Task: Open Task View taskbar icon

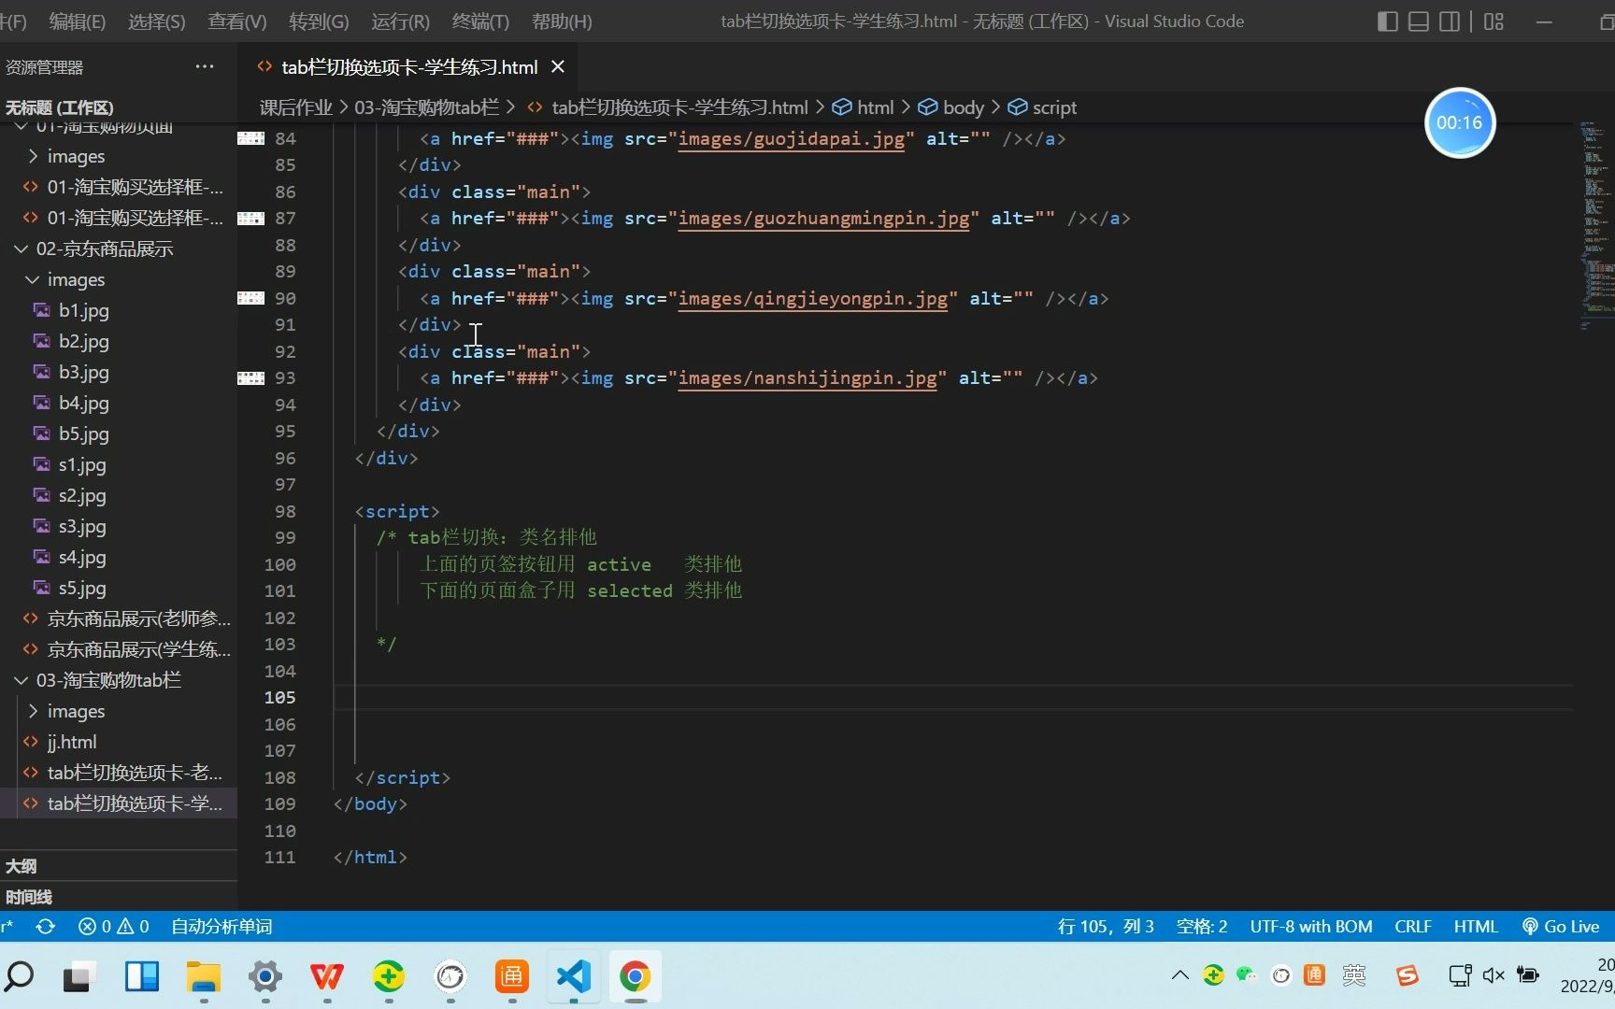Action: 80,976
